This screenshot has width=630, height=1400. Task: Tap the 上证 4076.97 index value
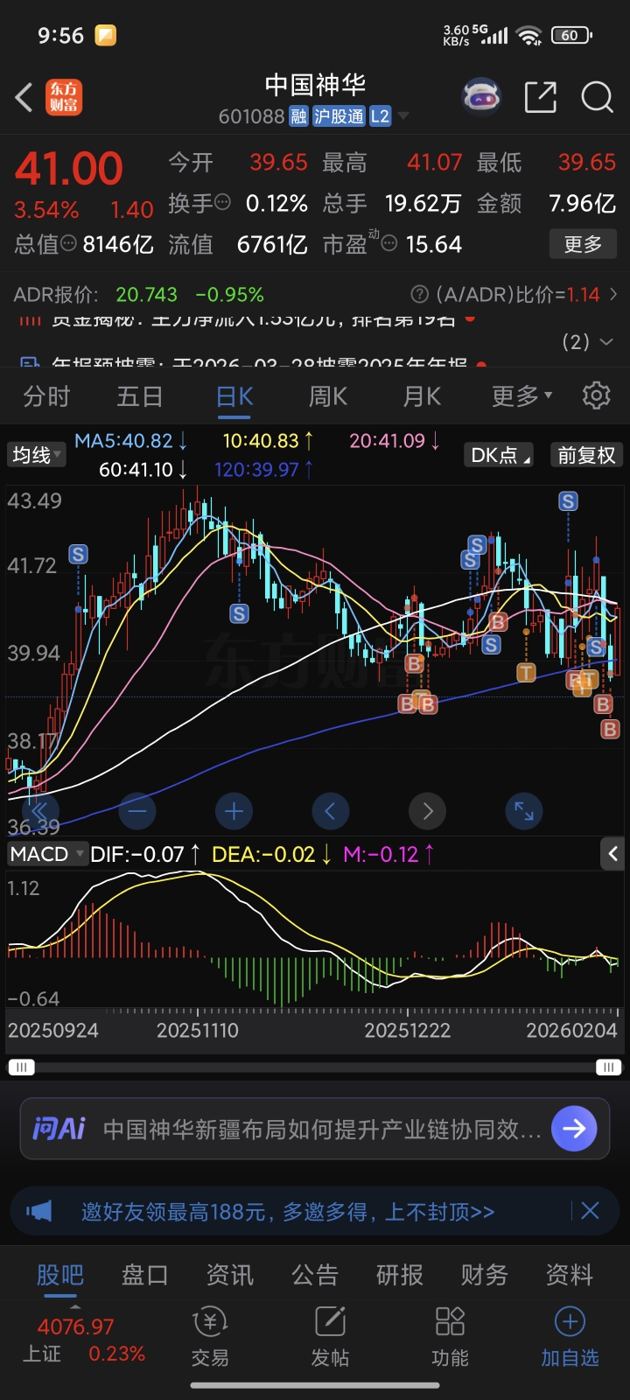(x=76, y=1326)
